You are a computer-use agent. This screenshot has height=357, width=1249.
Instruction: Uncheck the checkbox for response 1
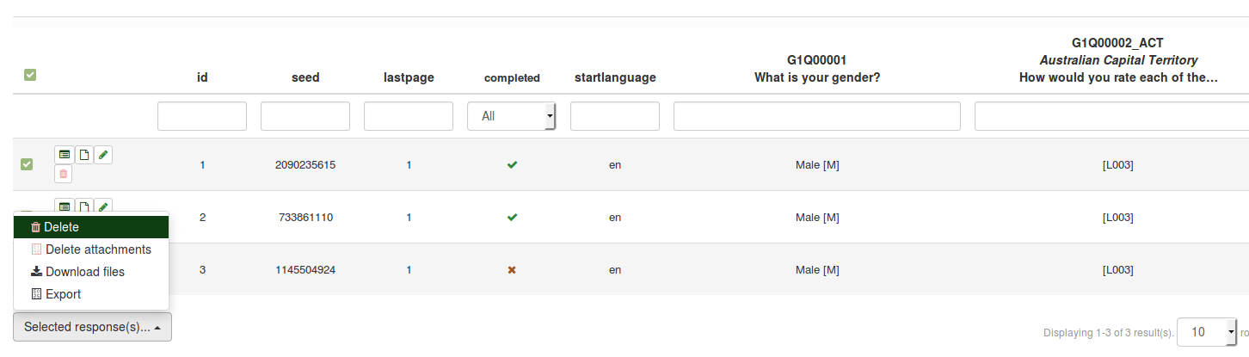tap(27, 164)
